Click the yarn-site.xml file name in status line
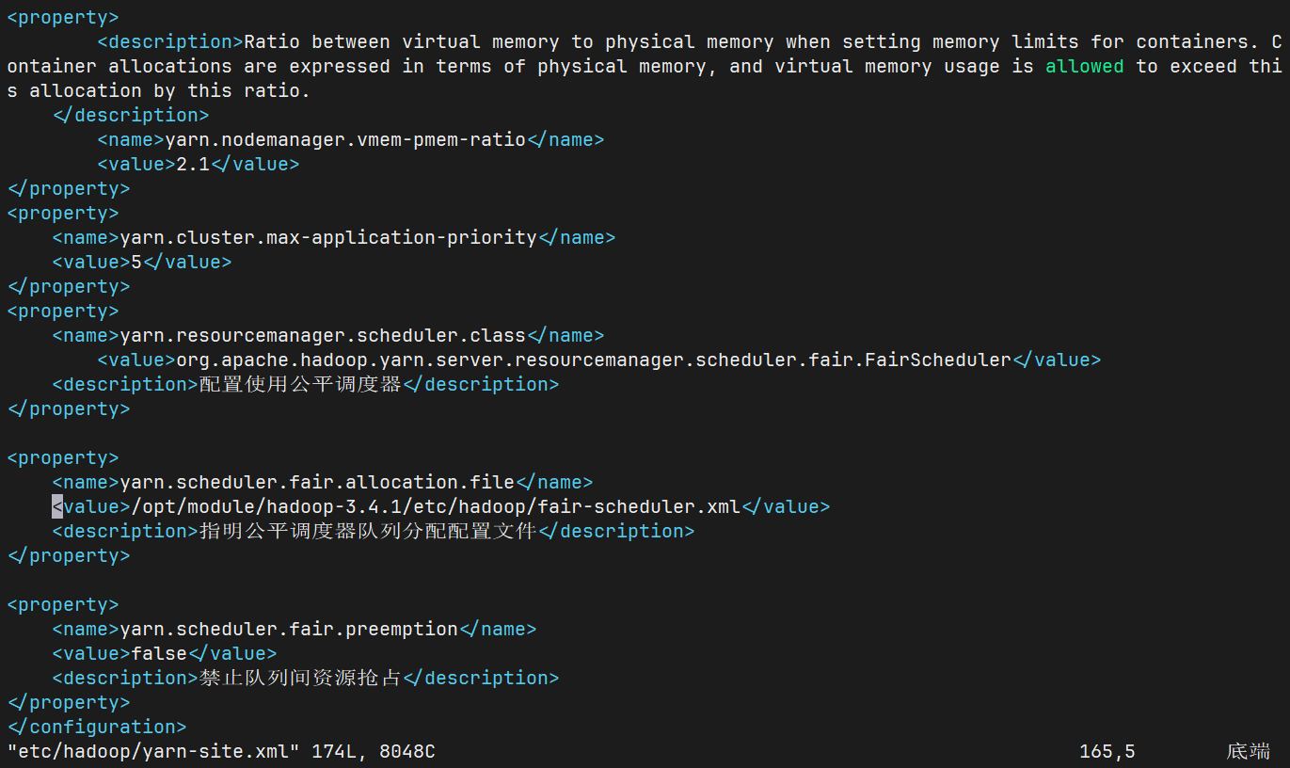Screen dimensions: 1290x768 click(x=153, y=751)
